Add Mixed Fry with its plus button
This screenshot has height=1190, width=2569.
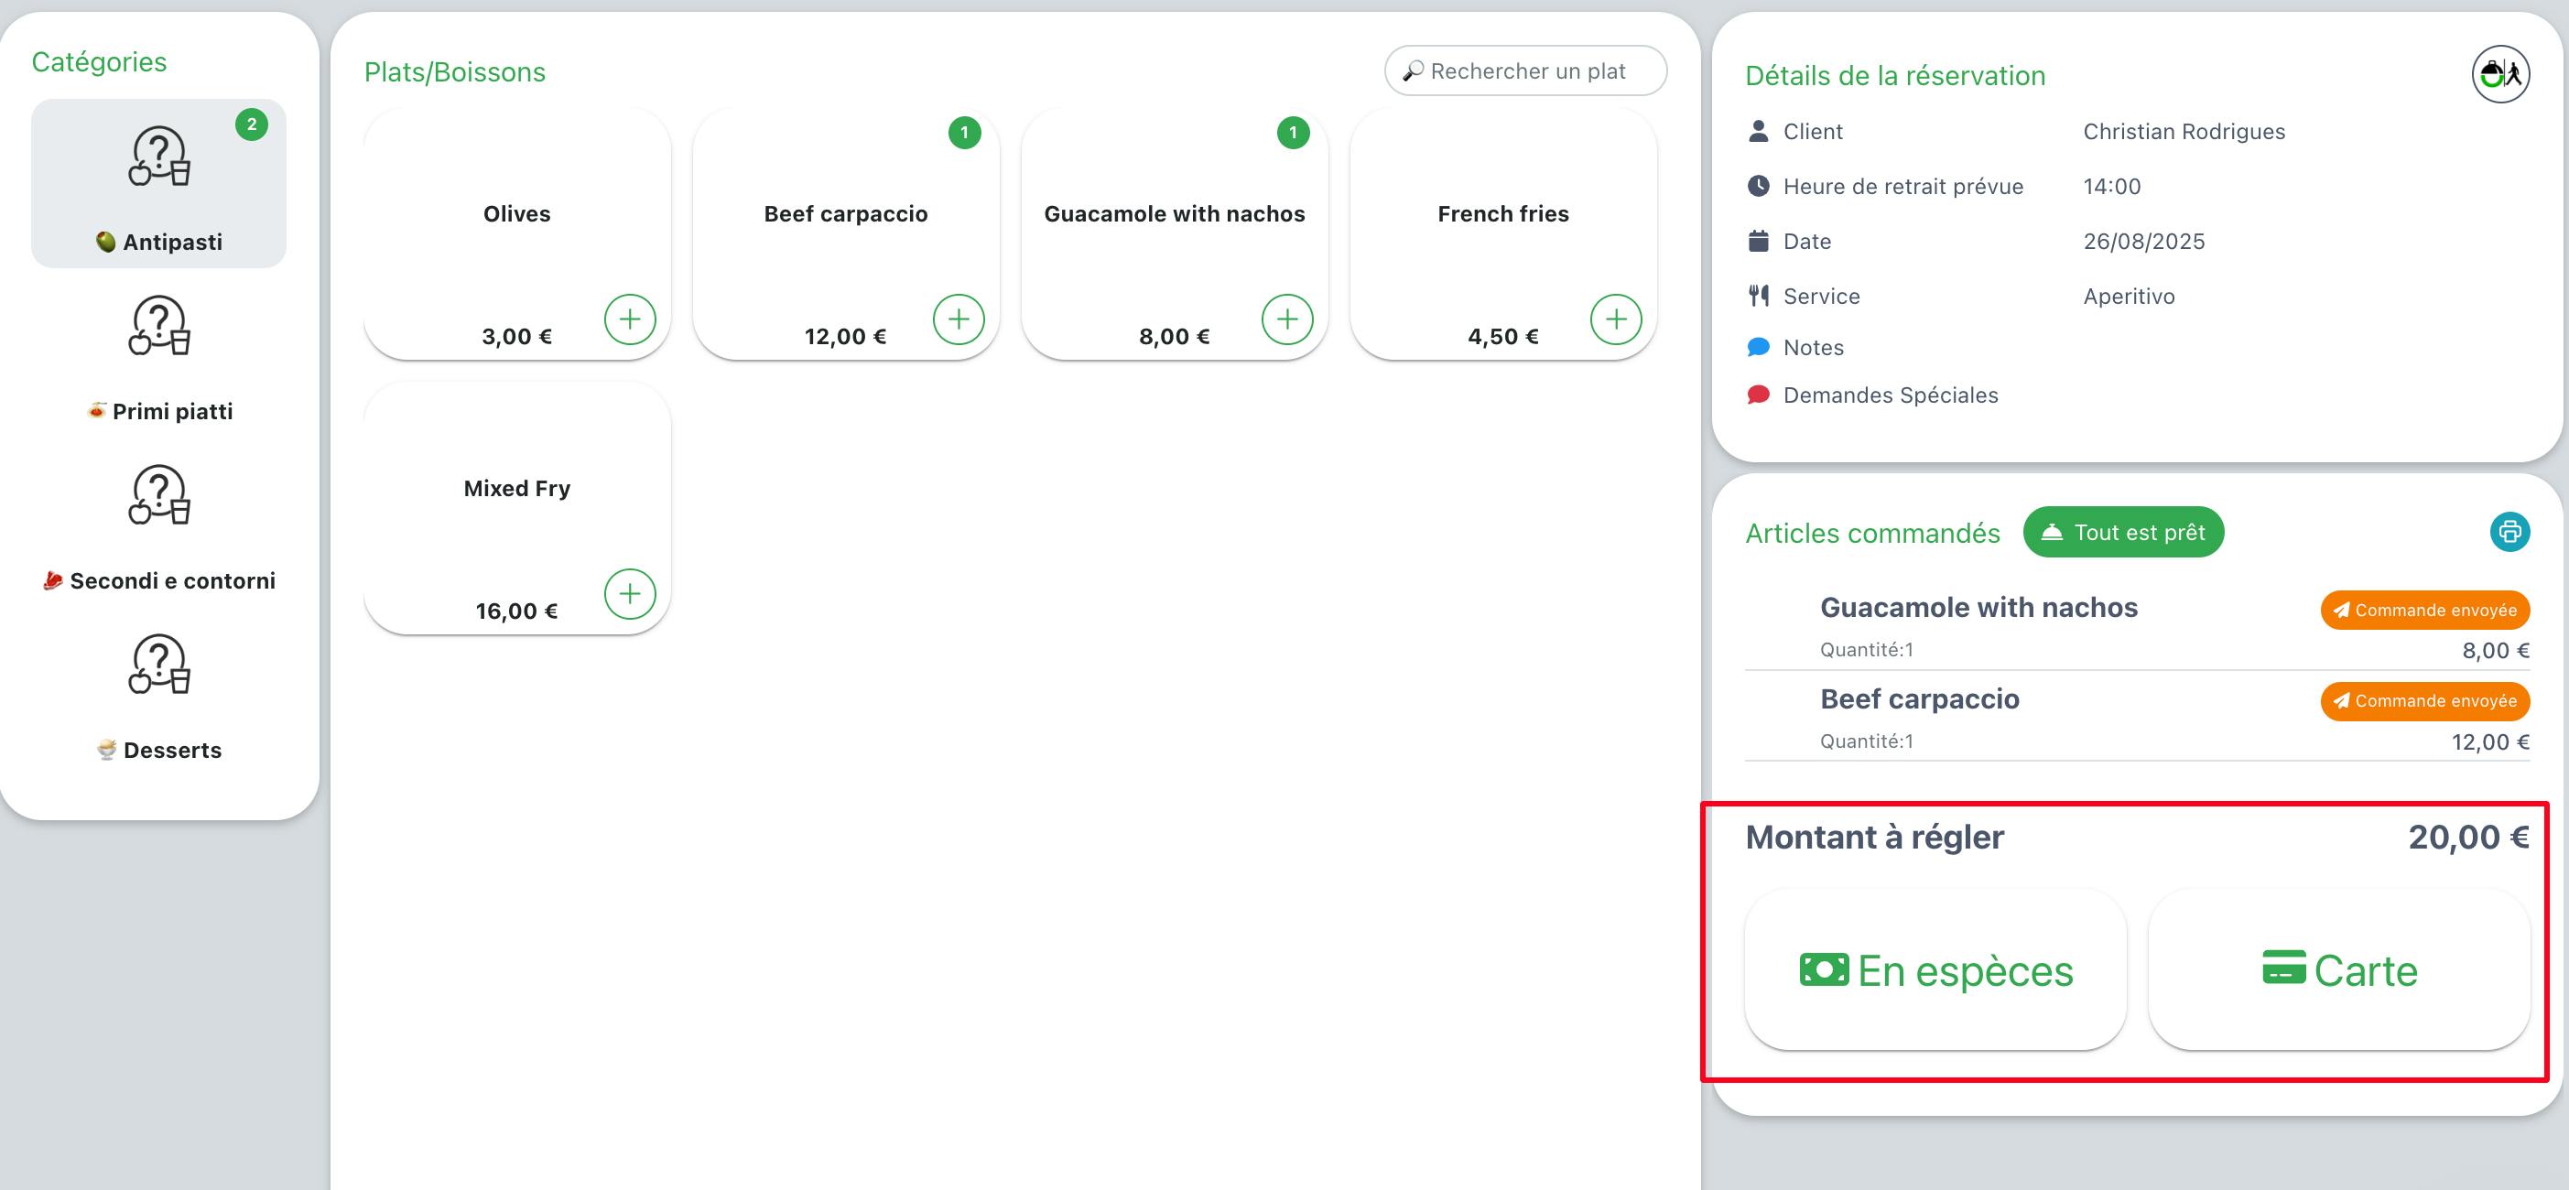(629, 593)
